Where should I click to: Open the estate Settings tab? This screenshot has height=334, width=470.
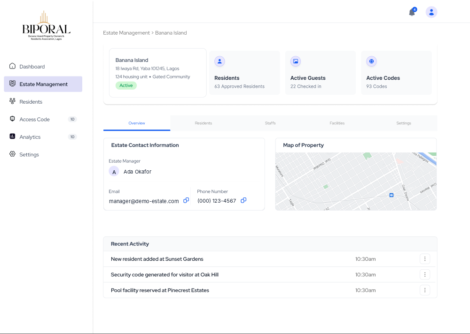[404, 123]
